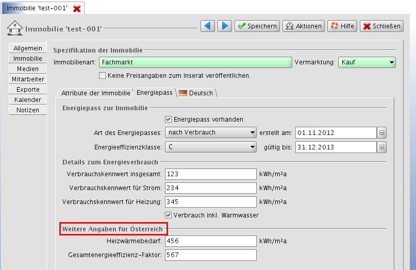The width and height of the screenshot is (416, 270).
Task: Click the Heizwärmebedarf input field
Action: point(210,241)
